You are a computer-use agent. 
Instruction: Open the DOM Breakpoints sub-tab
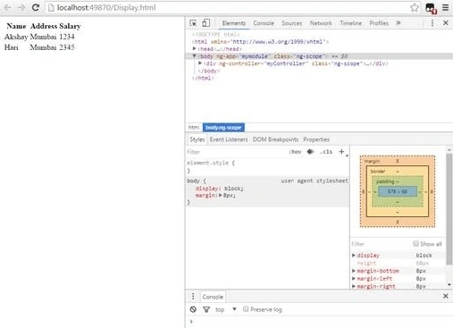point(275,139)
